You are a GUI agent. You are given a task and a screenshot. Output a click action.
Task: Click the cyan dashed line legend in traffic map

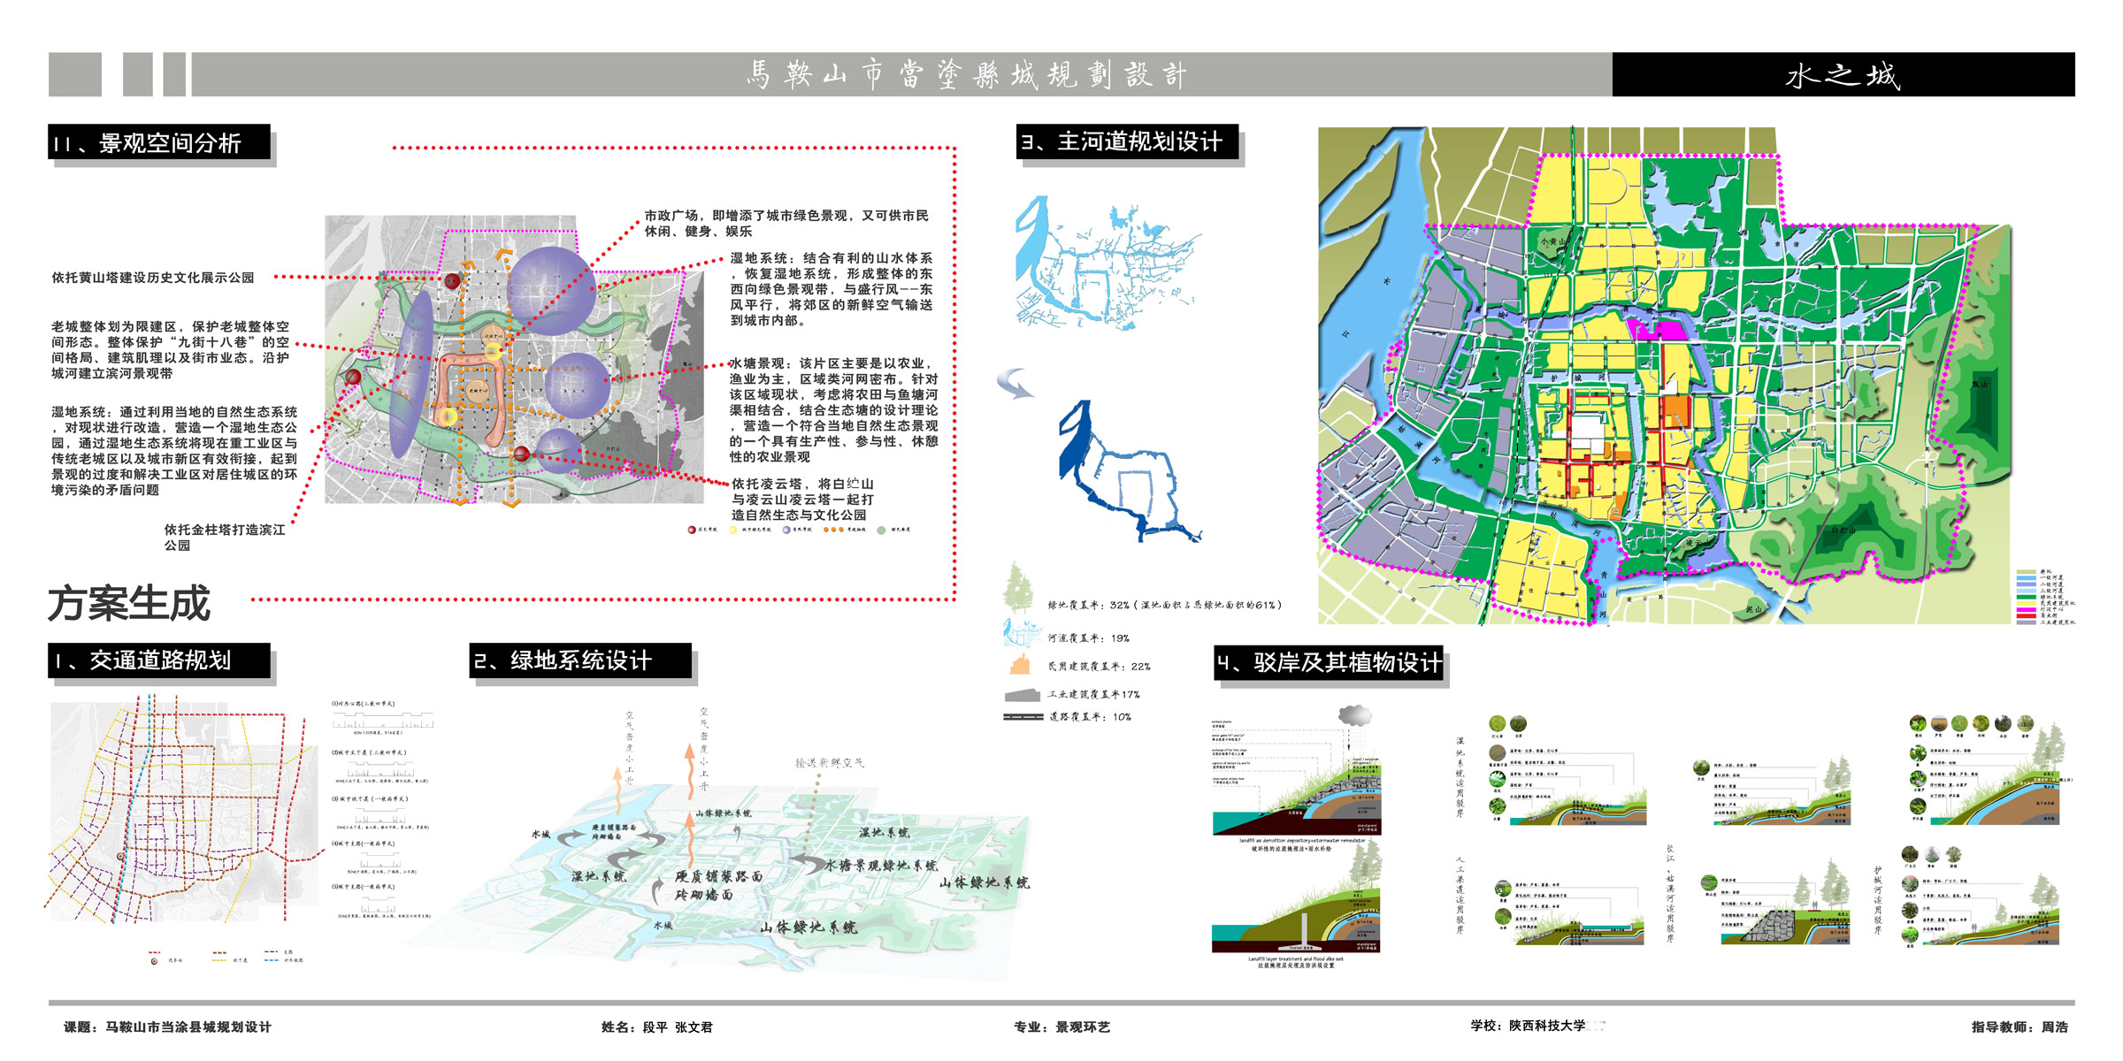(271, 960)
